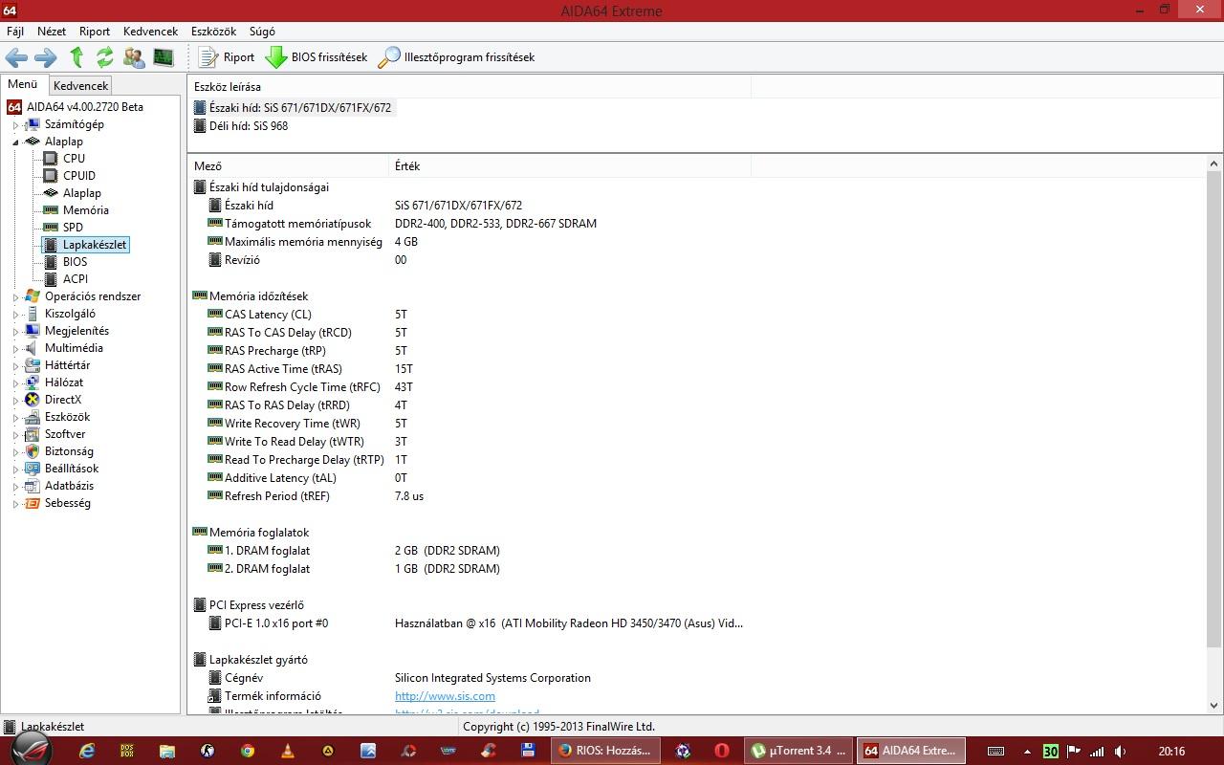Expand the DirectX tree node
Image resolution: width=1224 pixels, height=765 pixels.
pyautogui.click(x=14, y=400)
